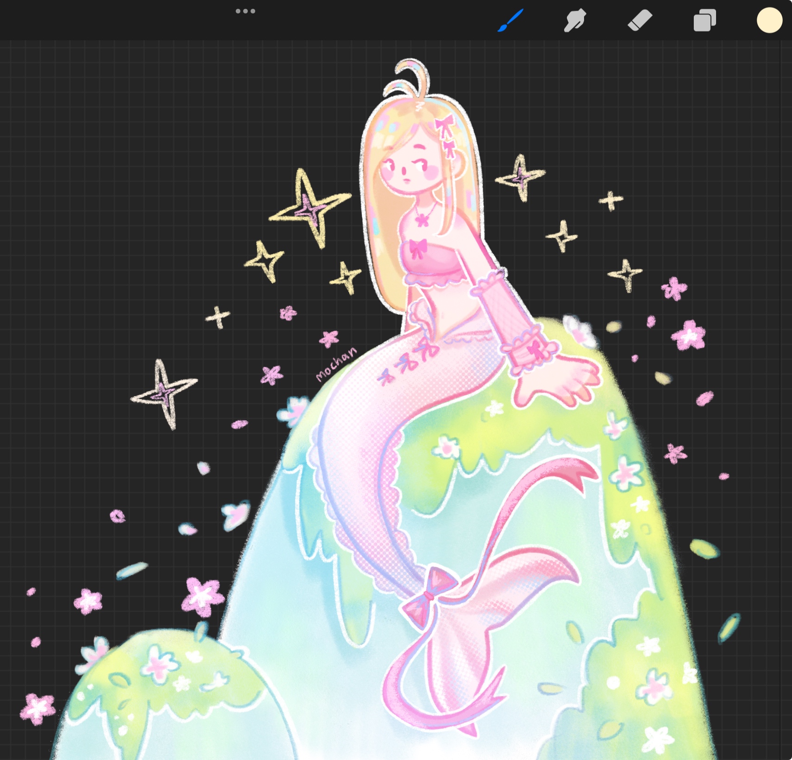Open the Layers panel
This screenshot has width=792, height=760.
pos(704,20)
